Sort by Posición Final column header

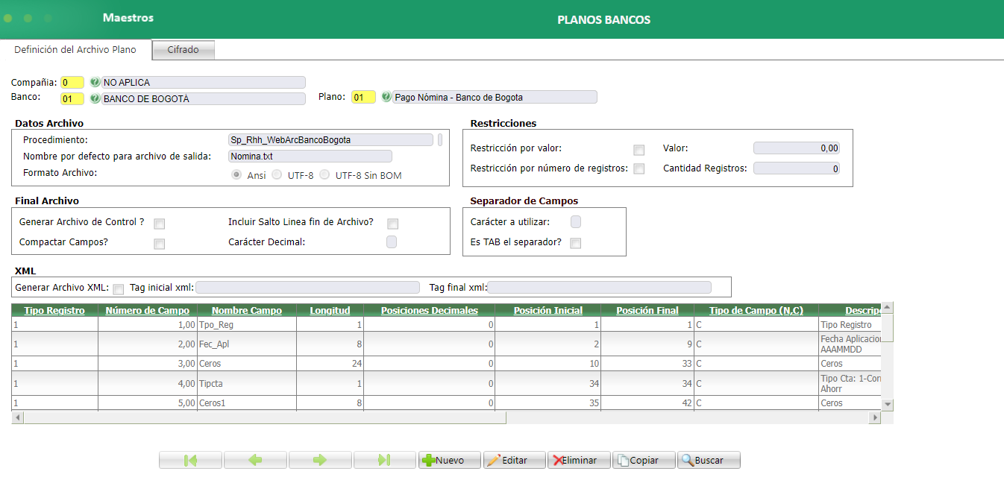click(647, 310)
